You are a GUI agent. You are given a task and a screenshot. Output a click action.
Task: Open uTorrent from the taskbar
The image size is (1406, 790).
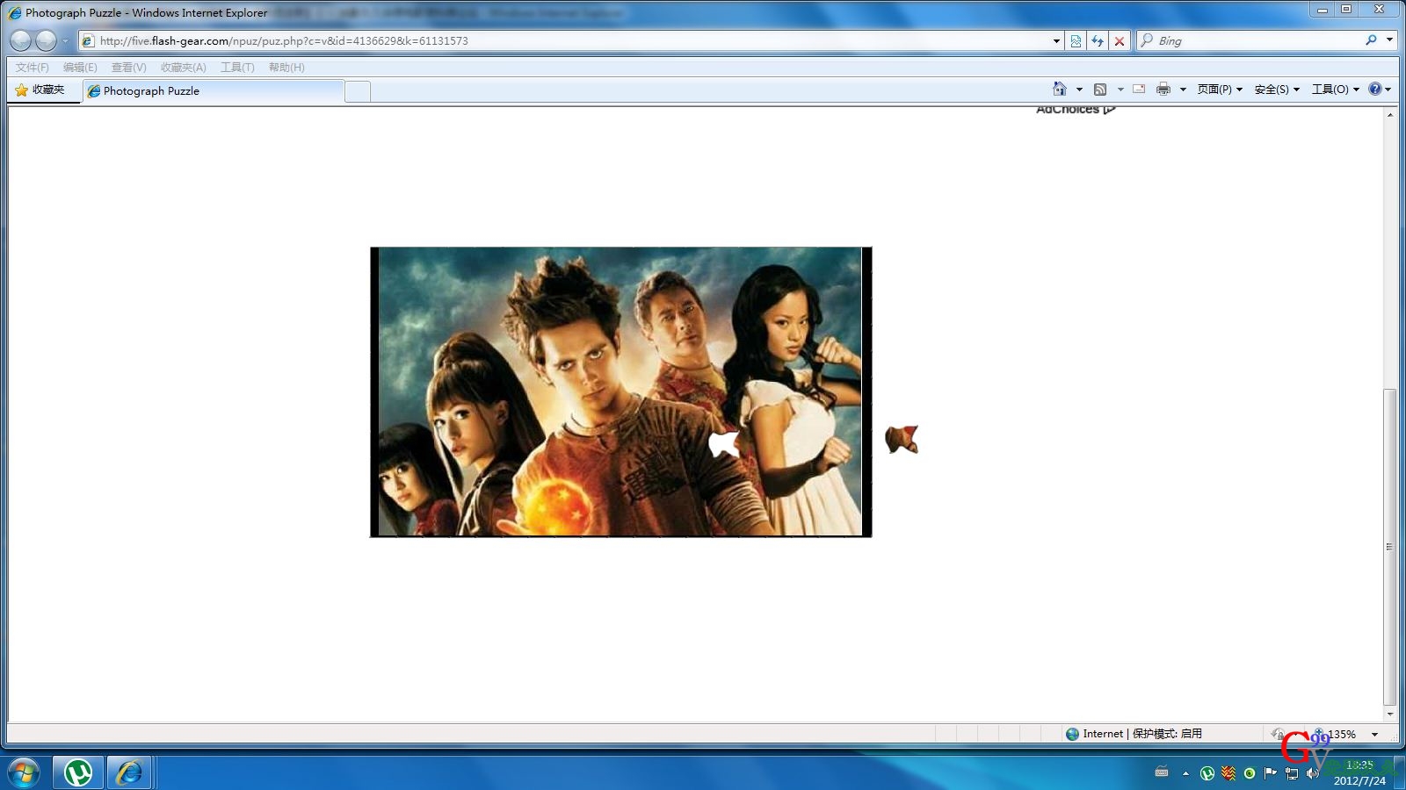pyautogui.click(x=78, y=772)
